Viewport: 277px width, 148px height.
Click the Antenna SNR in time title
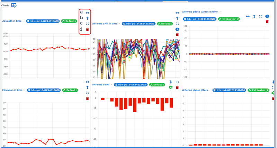(105, 23)
